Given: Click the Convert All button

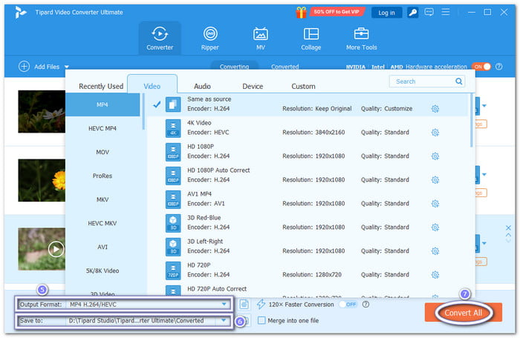Looking at the screenshot, I should pyautogui.click(x=464, y=313).
